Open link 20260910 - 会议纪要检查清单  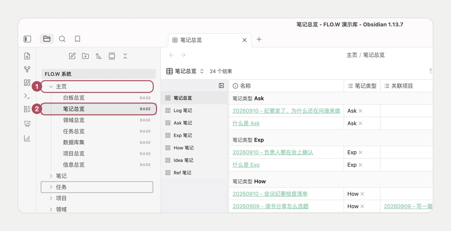270,194
